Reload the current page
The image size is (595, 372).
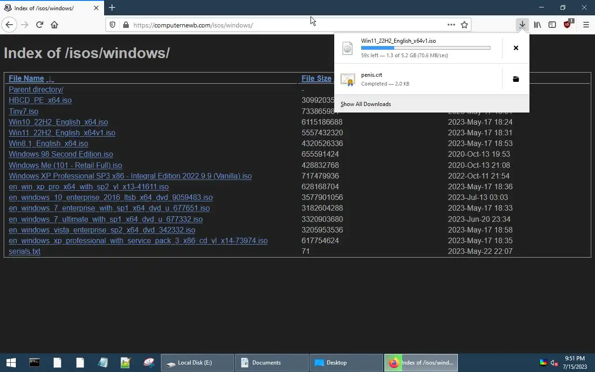pyautogui.click(x=40, y=25)
